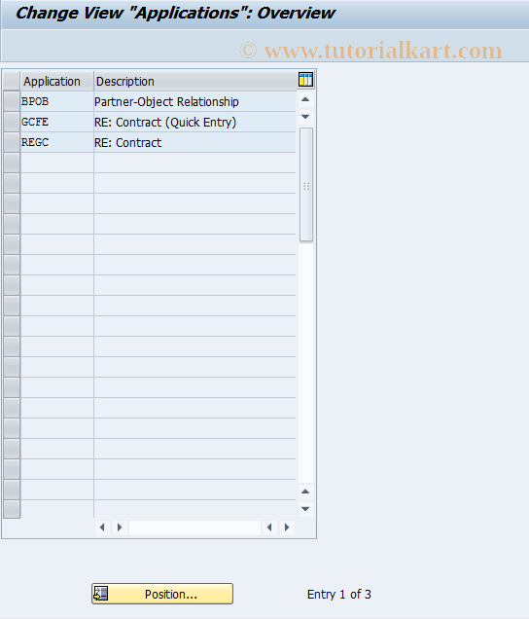Open the table settings column configuration icon

[x=305, y=80]
